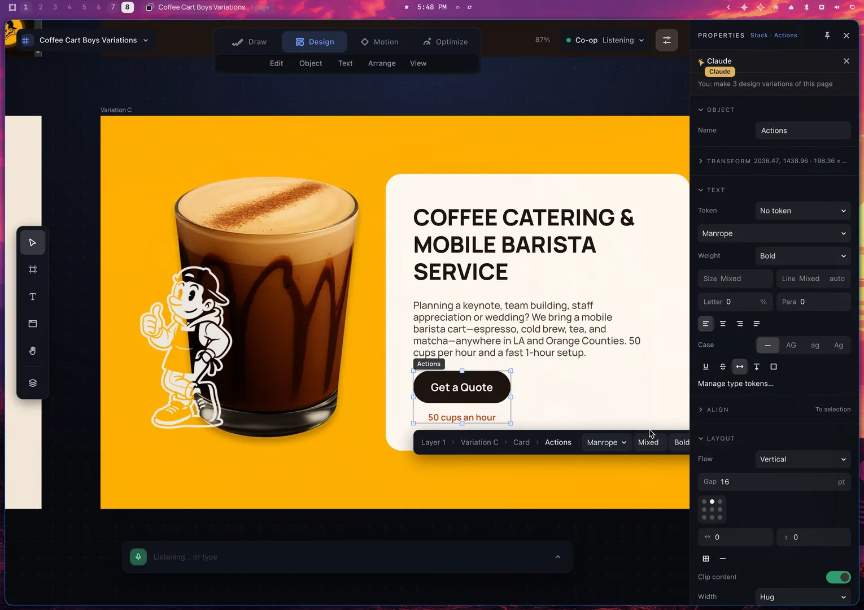The width and height of the screenshot is (864, 610).
Task: Click the microphone listening button
Action: (x=138, y=557)
